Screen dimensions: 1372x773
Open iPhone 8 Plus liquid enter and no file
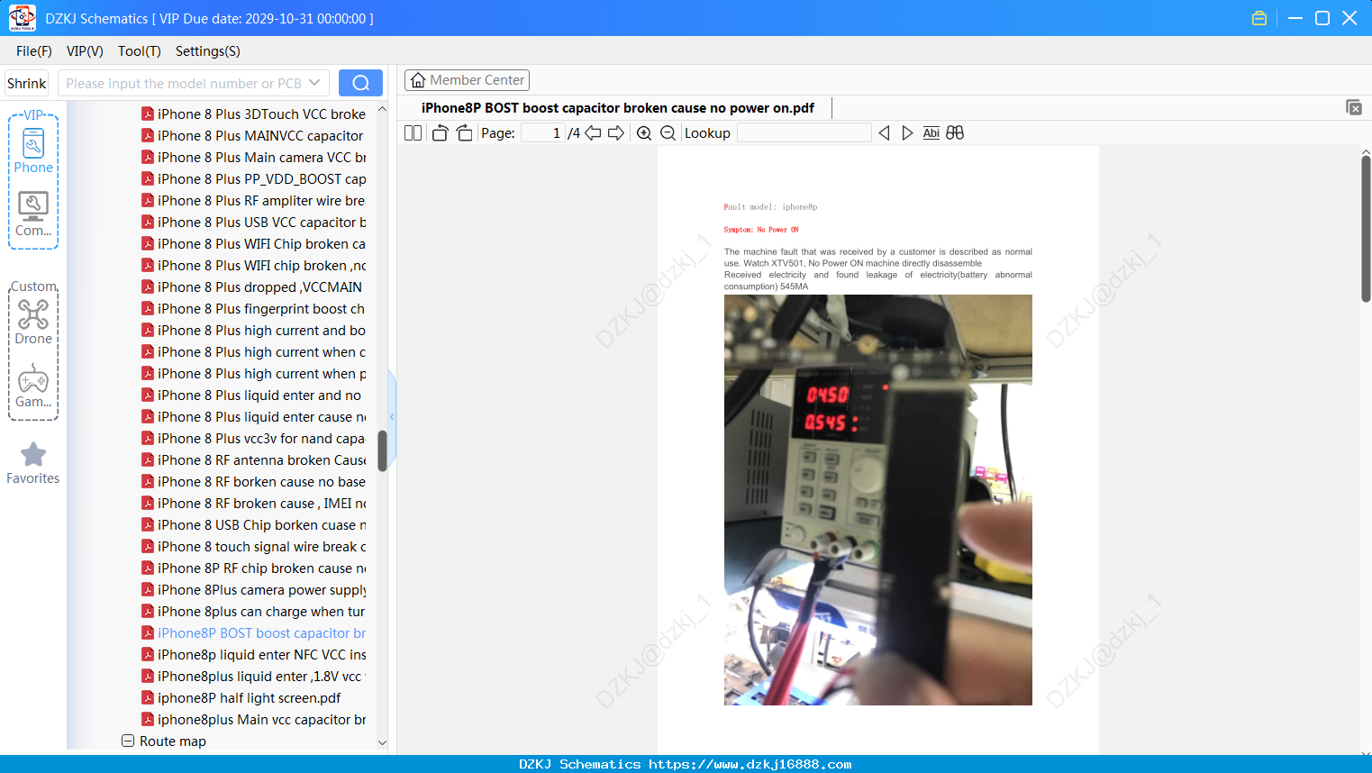coord(259,395)
